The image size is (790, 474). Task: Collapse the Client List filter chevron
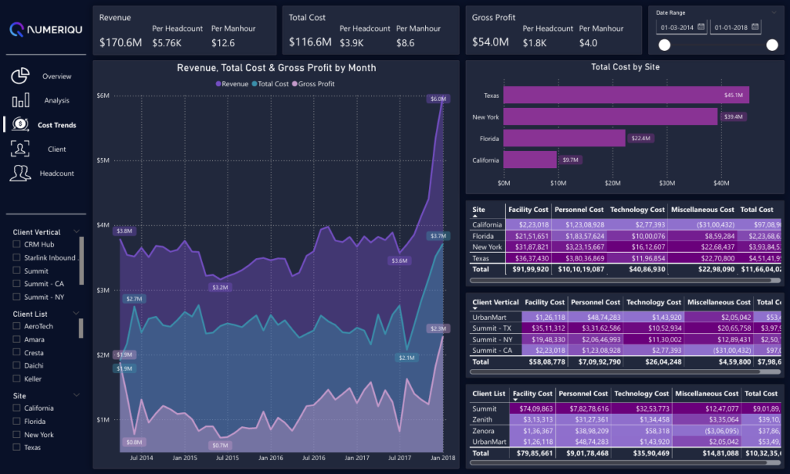tap(76, 314)
